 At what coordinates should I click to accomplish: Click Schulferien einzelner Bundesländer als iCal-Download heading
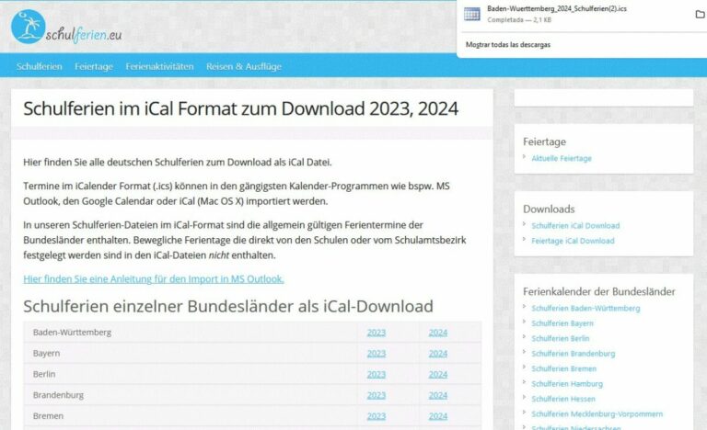pos(228,306)
